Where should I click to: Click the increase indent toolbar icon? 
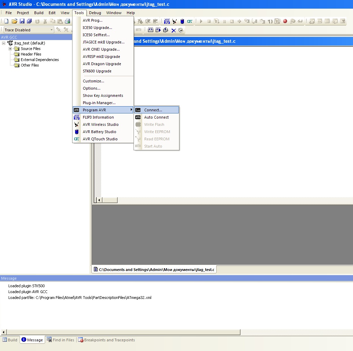click(148, 21)
